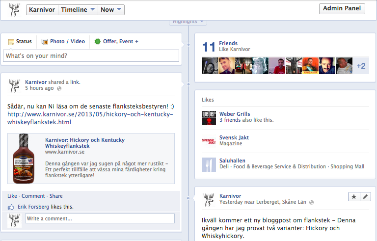Highlight the Lerberget post with star

354,197
